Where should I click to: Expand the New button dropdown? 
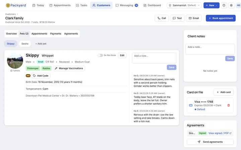(x=216, y=5)
